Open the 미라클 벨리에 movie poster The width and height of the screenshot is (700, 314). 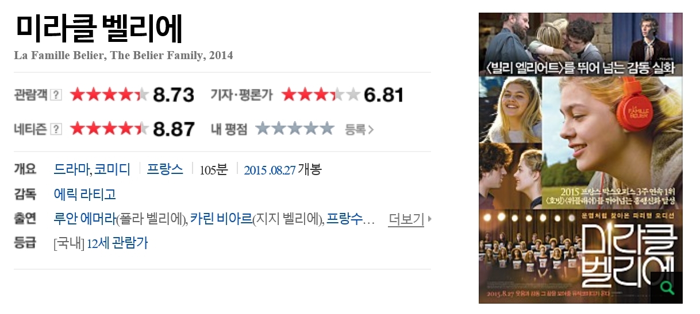[580, 158]
